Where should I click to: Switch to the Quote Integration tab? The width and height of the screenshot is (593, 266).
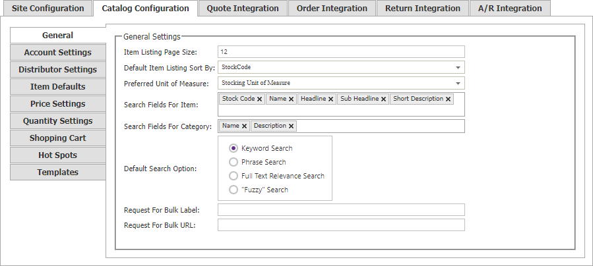click(x=243, y=9)
